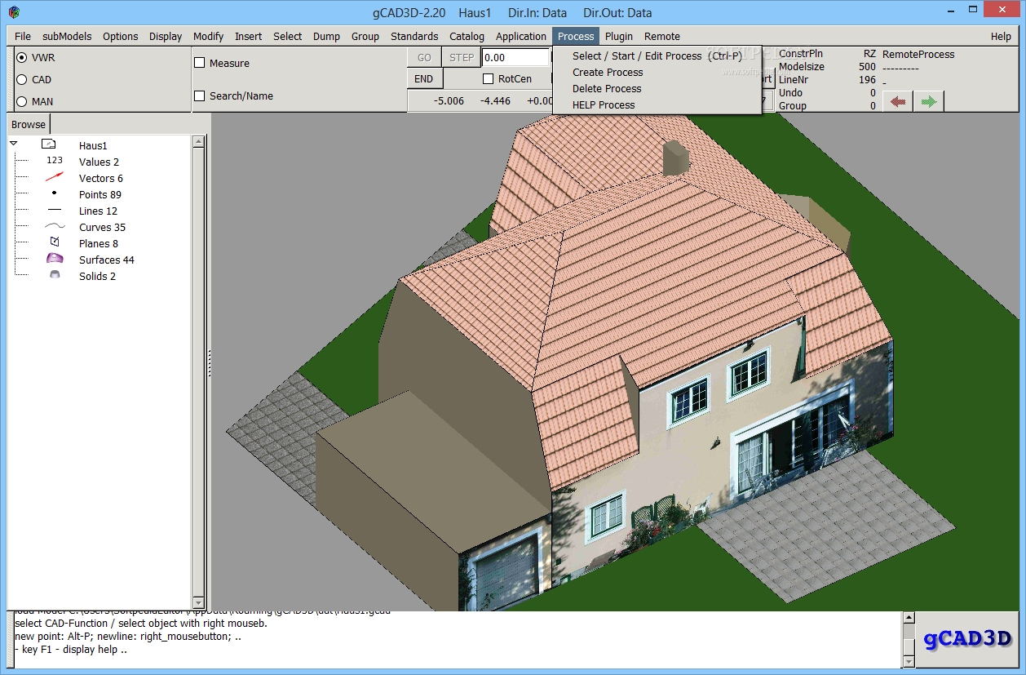Click the gCAD3D logo at bottom right
This screenshot has height=675, width=1026.
tap(968, 638)
